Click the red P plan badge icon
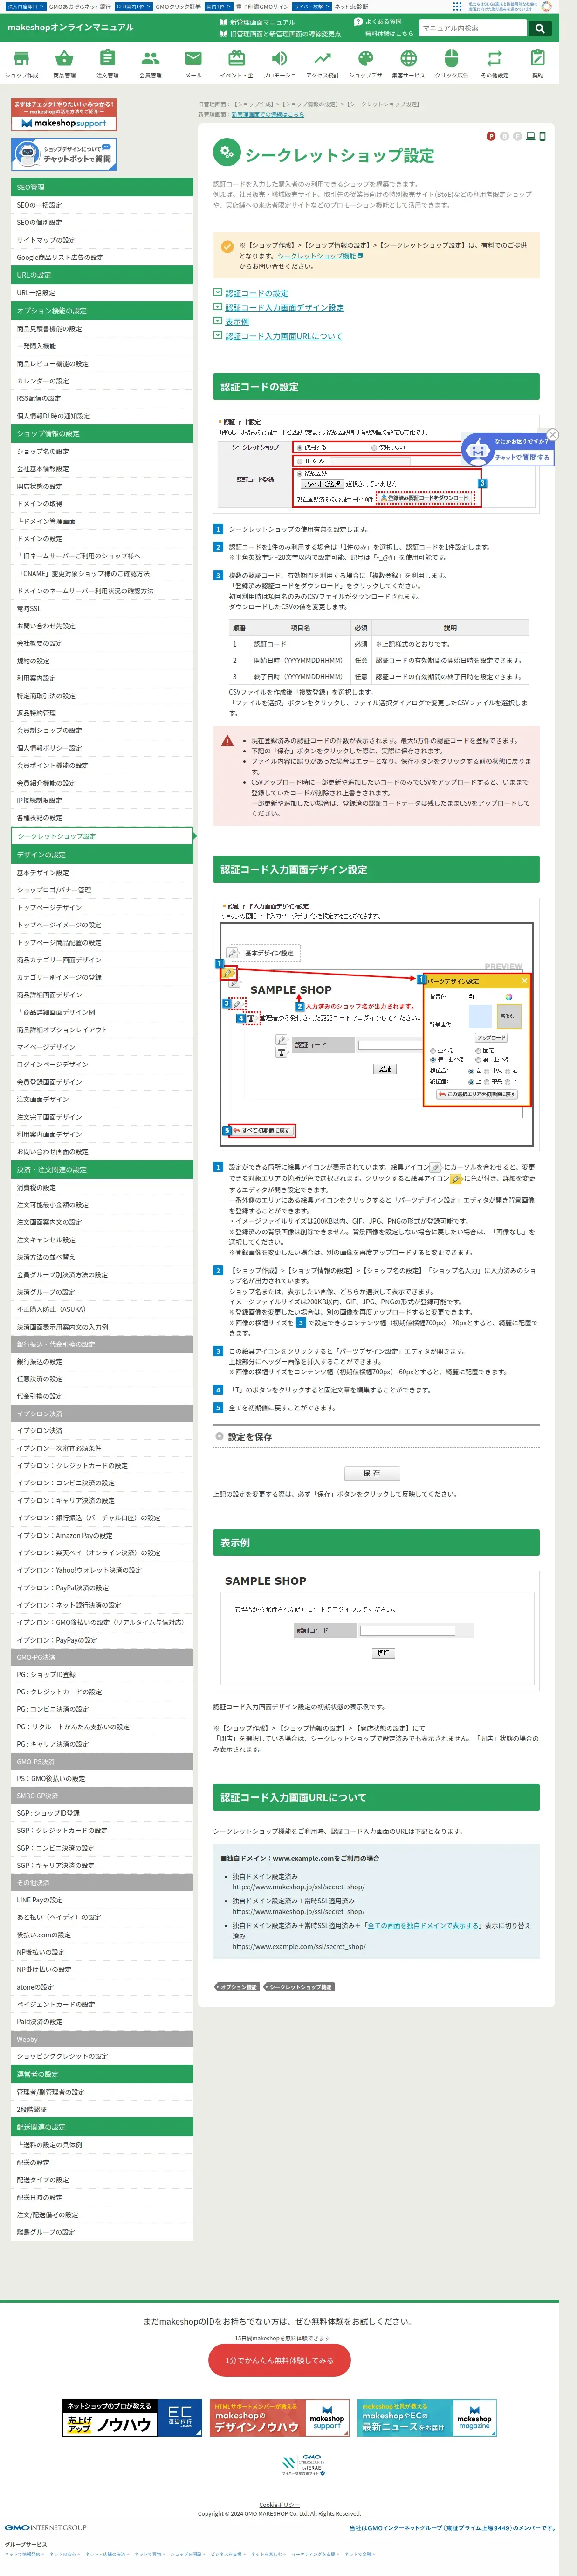 coord(490,136)
